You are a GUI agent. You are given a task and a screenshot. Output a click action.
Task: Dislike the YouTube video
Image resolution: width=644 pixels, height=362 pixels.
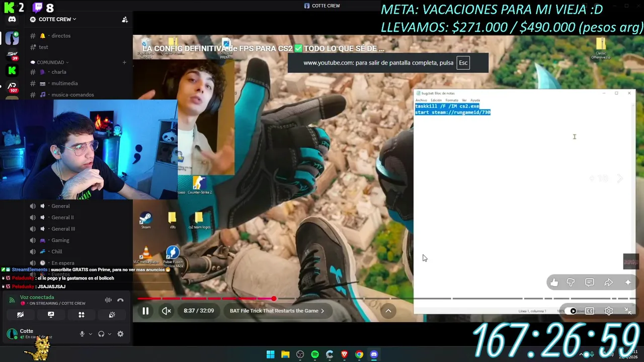click(x=571, y=283)
